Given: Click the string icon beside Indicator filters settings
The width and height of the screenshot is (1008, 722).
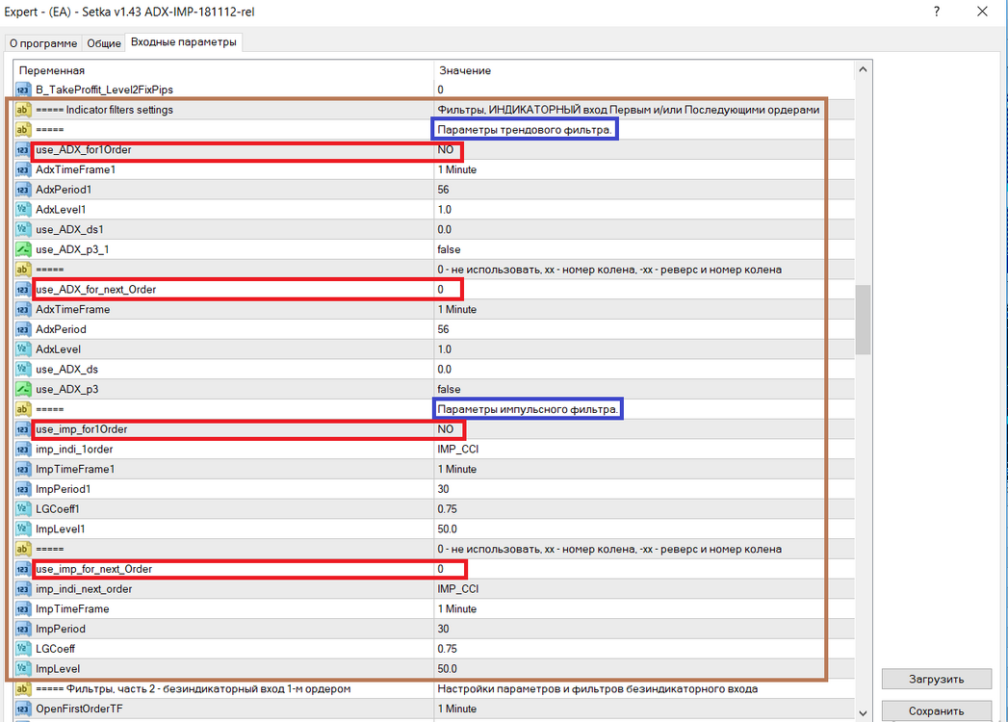Looking at the screenshot, I should pos(23,110).
